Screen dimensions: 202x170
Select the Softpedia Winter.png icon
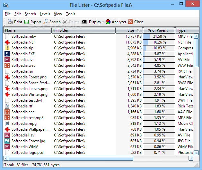click(x=7, y=95)
